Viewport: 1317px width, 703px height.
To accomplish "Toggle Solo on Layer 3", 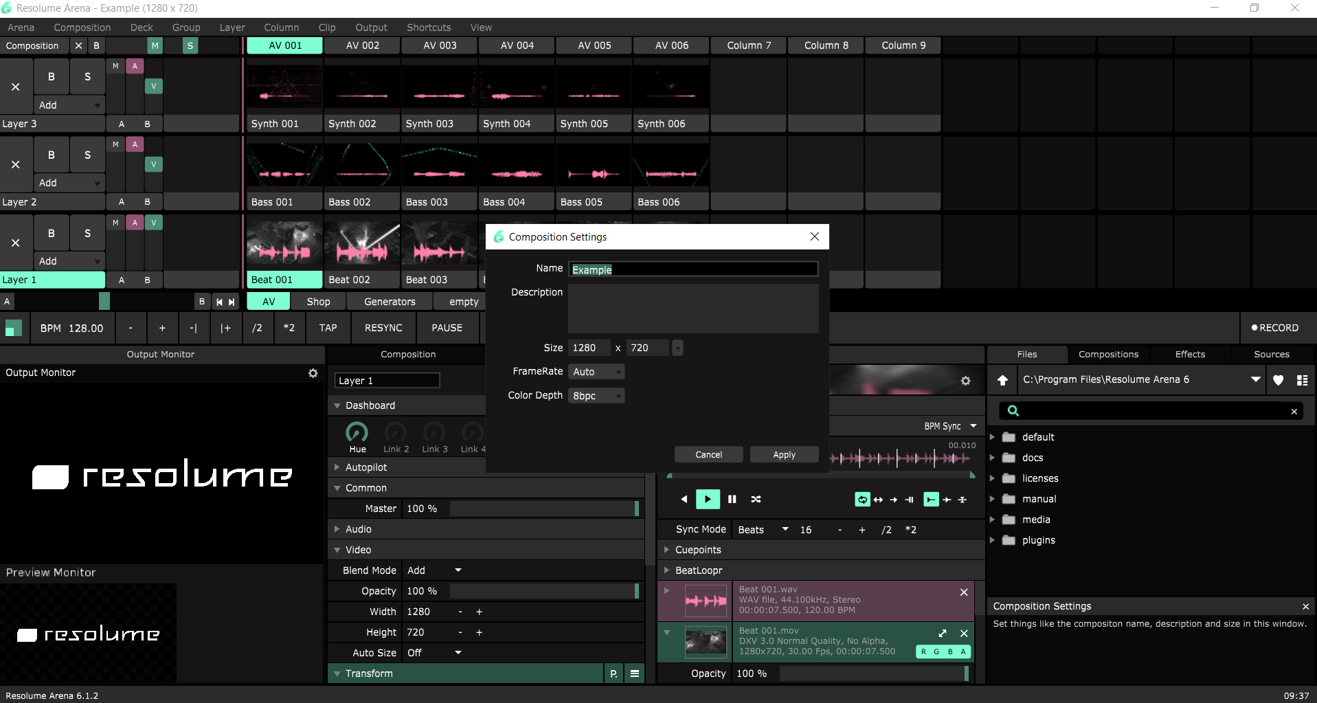I will point(87,77).
